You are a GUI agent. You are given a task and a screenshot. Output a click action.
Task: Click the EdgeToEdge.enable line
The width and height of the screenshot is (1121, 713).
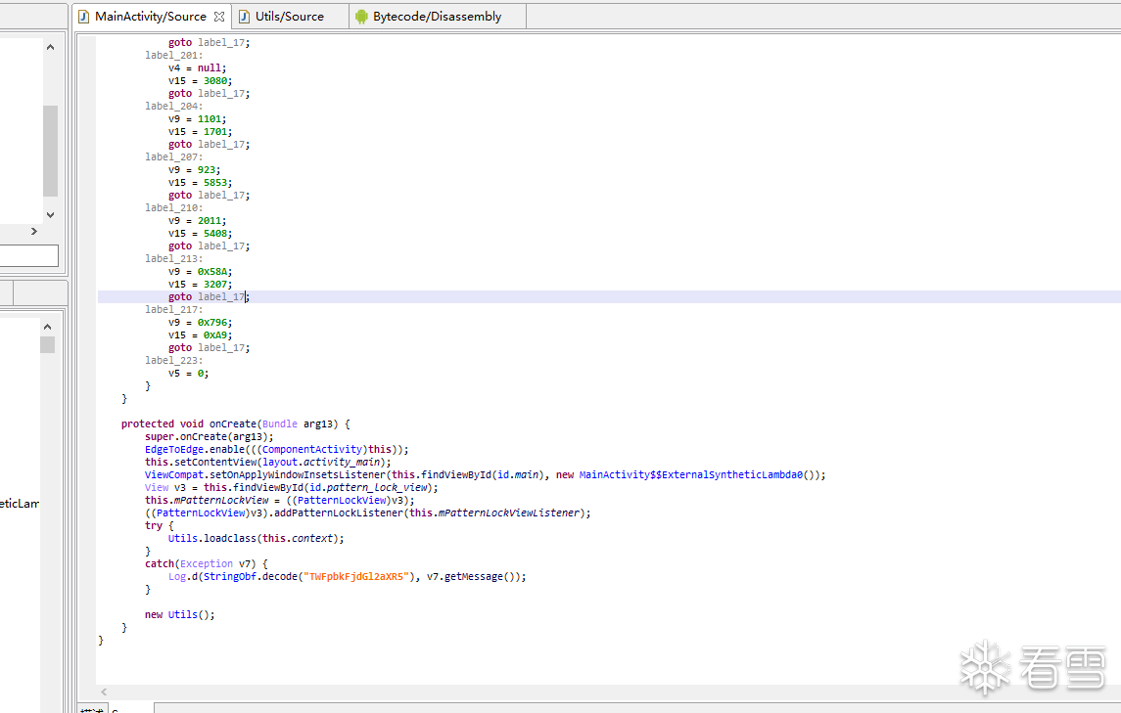pyautogui.click(x=277, y=449)
